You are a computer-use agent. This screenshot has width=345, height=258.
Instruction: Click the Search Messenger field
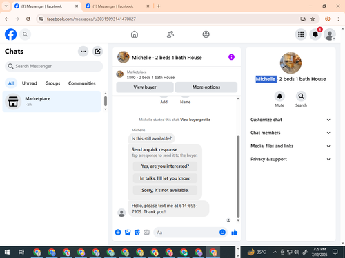point(54,66)
